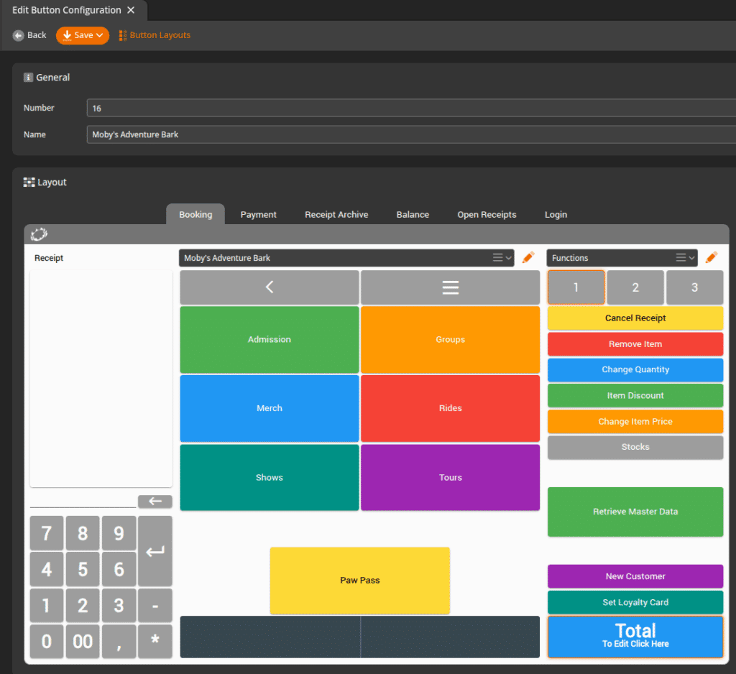Screen dimensions: 736x674
Task: Click the empty Receipt list area
Action: pos(101,378)
